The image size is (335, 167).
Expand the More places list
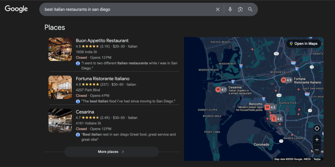pyautogui.click(x=111, y=152)
